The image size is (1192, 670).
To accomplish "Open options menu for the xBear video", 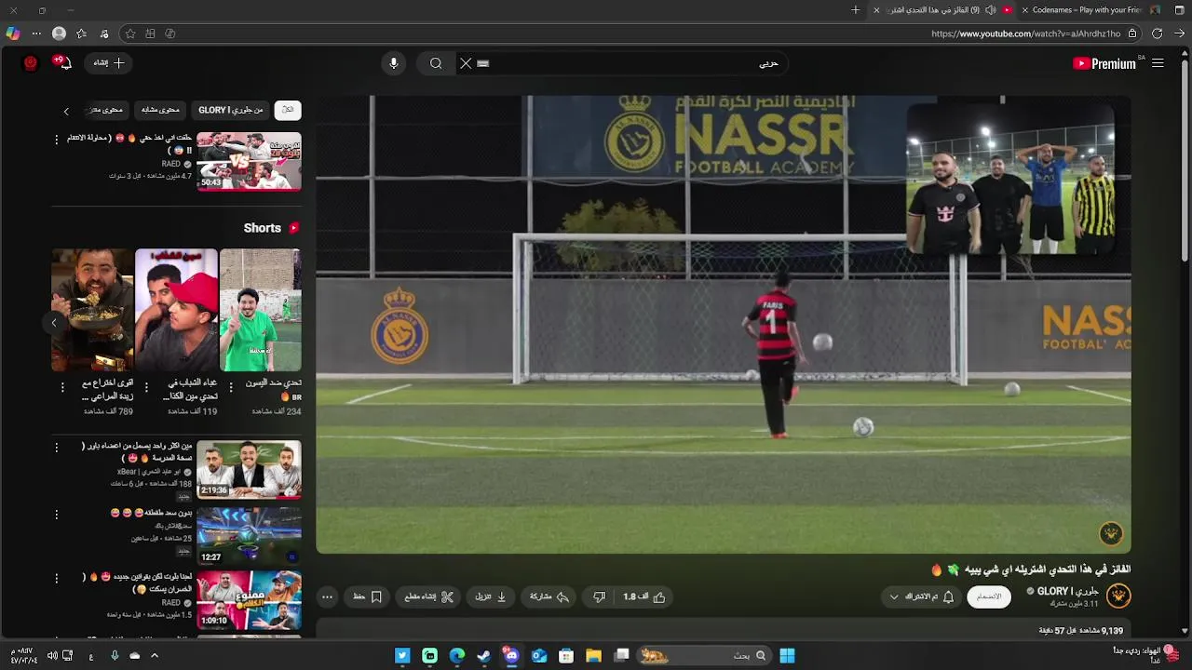I will pos(56,449).
